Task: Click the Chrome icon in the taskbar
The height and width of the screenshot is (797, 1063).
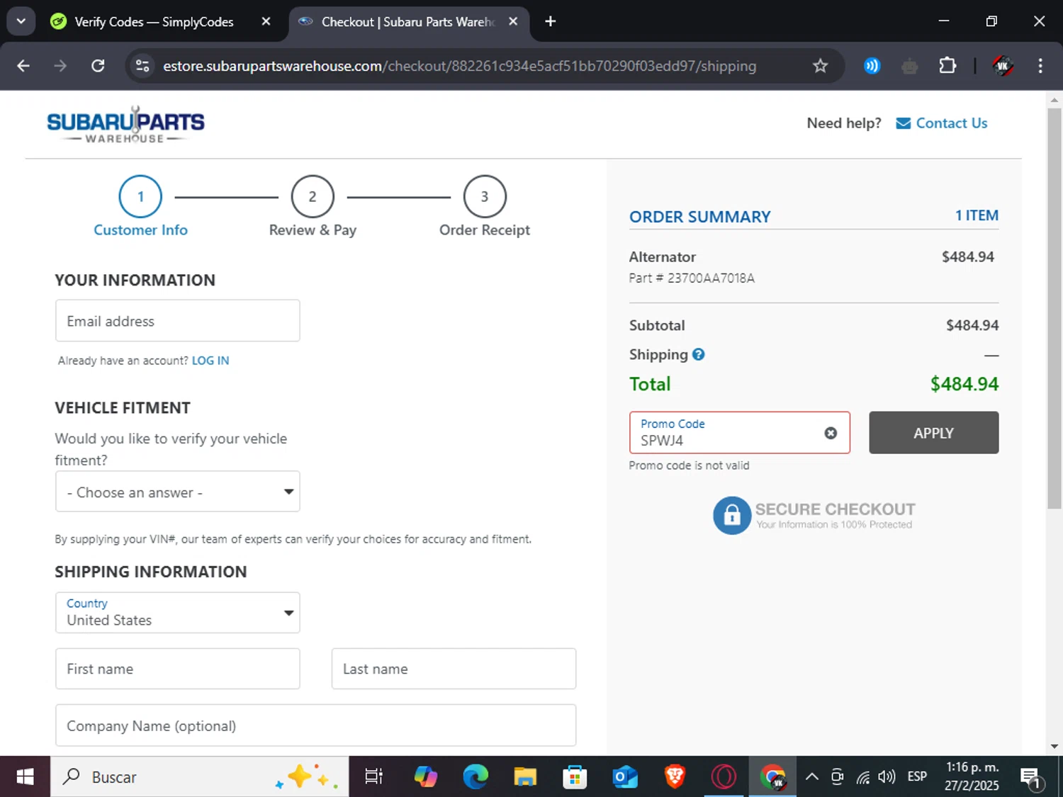Action: point(773,777)
